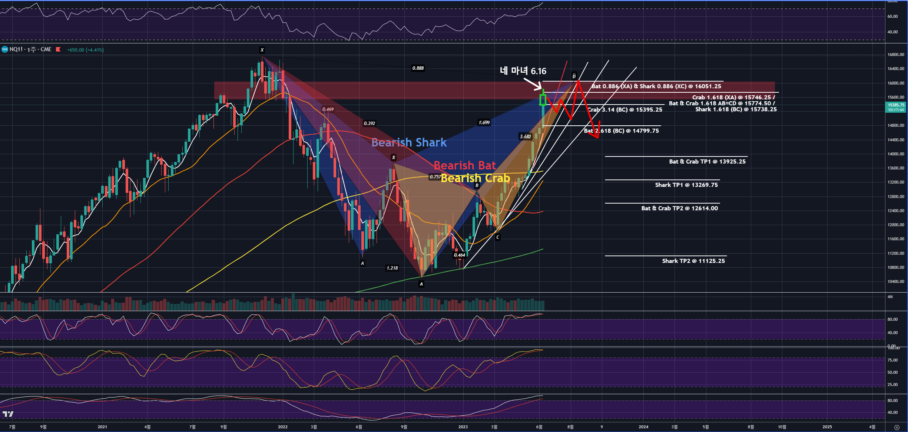Click the green highlighted latest weekly candle
908x432 pixels.
pyautogui.click(x=543, y=100)
